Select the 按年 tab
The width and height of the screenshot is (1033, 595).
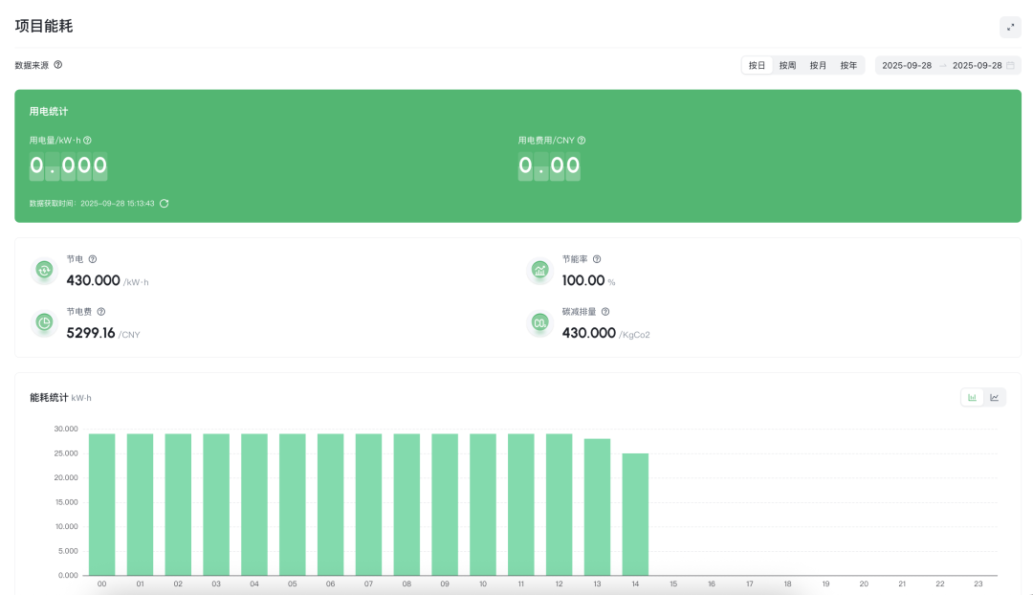click(848, 65)
